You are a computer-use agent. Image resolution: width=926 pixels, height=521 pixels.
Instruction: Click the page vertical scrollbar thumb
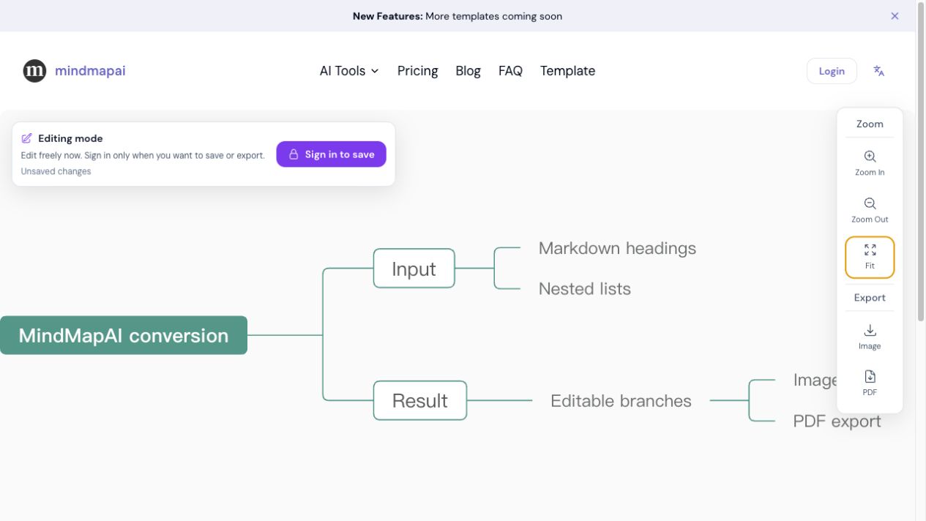[x=921, y=161]
